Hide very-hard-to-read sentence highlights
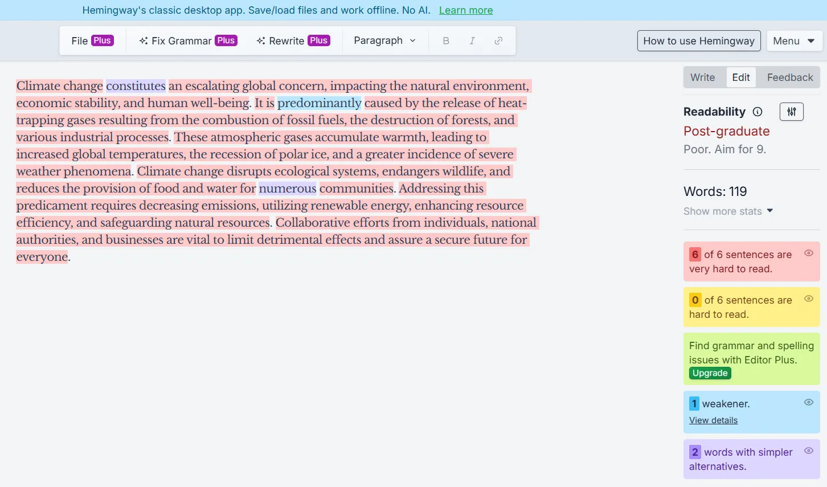The image size is (827, 487). click(x=809, y=252)
